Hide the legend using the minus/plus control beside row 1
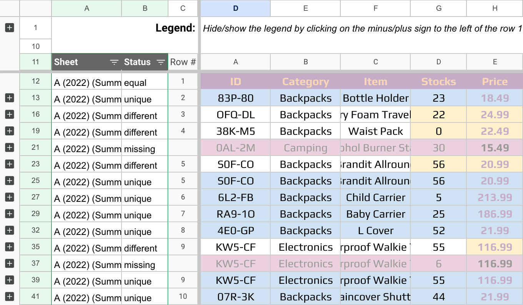This screenshot has height=305, width=523. [x=9, y=27]
